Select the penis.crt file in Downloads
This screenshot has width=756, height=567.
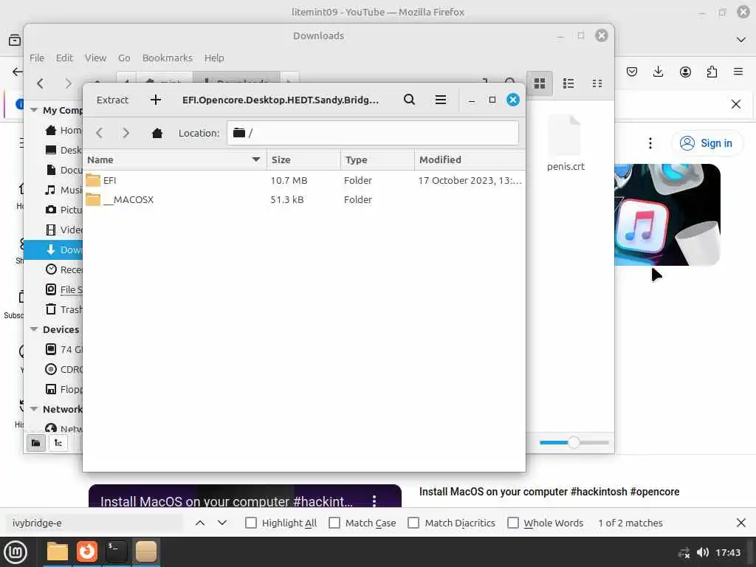click(566, 143)
